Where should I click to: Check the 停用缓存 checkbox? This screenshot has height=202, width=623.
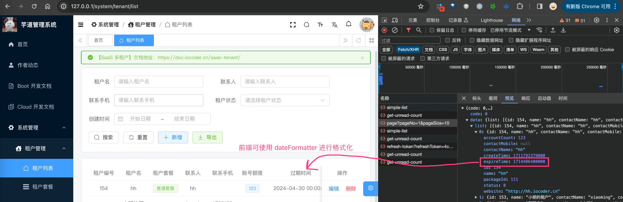(x=464, y=30)
